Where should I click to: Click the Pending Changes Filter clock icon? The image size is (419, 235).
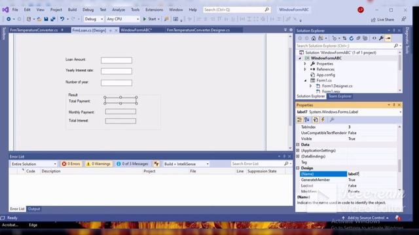(x=335, y=39)
